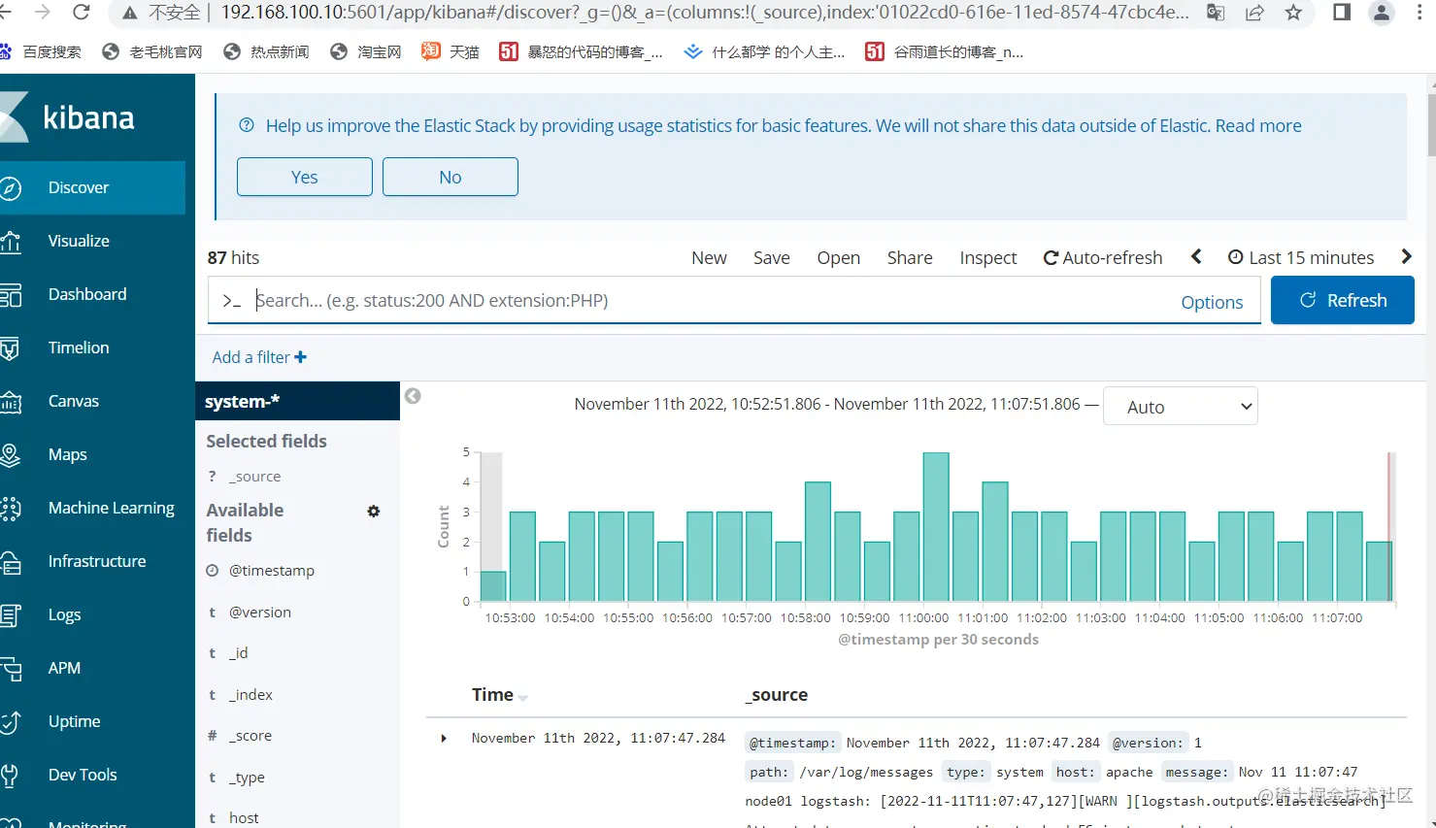Open the 热点新闻 bookmark
Viewport: 1436px width, 828px height.
(x=266, y=51)
